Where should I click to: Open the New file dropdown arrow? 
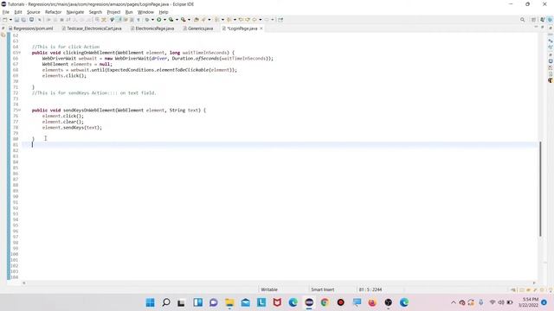[x=10, y=20]
